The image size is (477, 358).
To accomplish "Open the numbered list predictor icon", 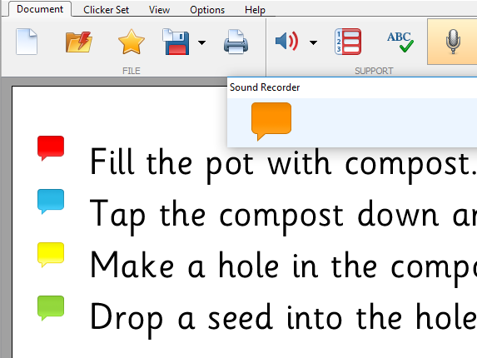I will point(348,42).
